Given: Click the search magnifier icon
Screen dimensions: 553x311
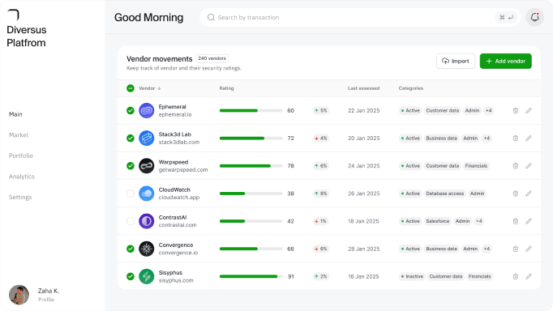Looking at the screenshot, I should click(211, 17).
